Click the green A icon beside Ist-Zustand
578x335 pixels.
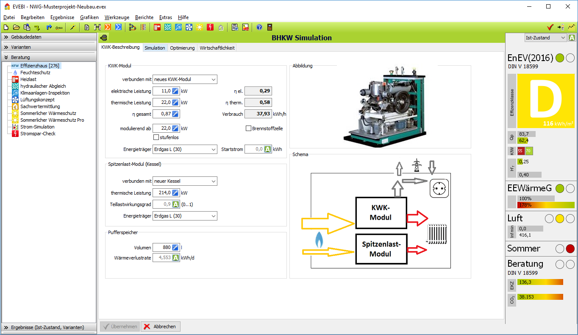point(572,37)
